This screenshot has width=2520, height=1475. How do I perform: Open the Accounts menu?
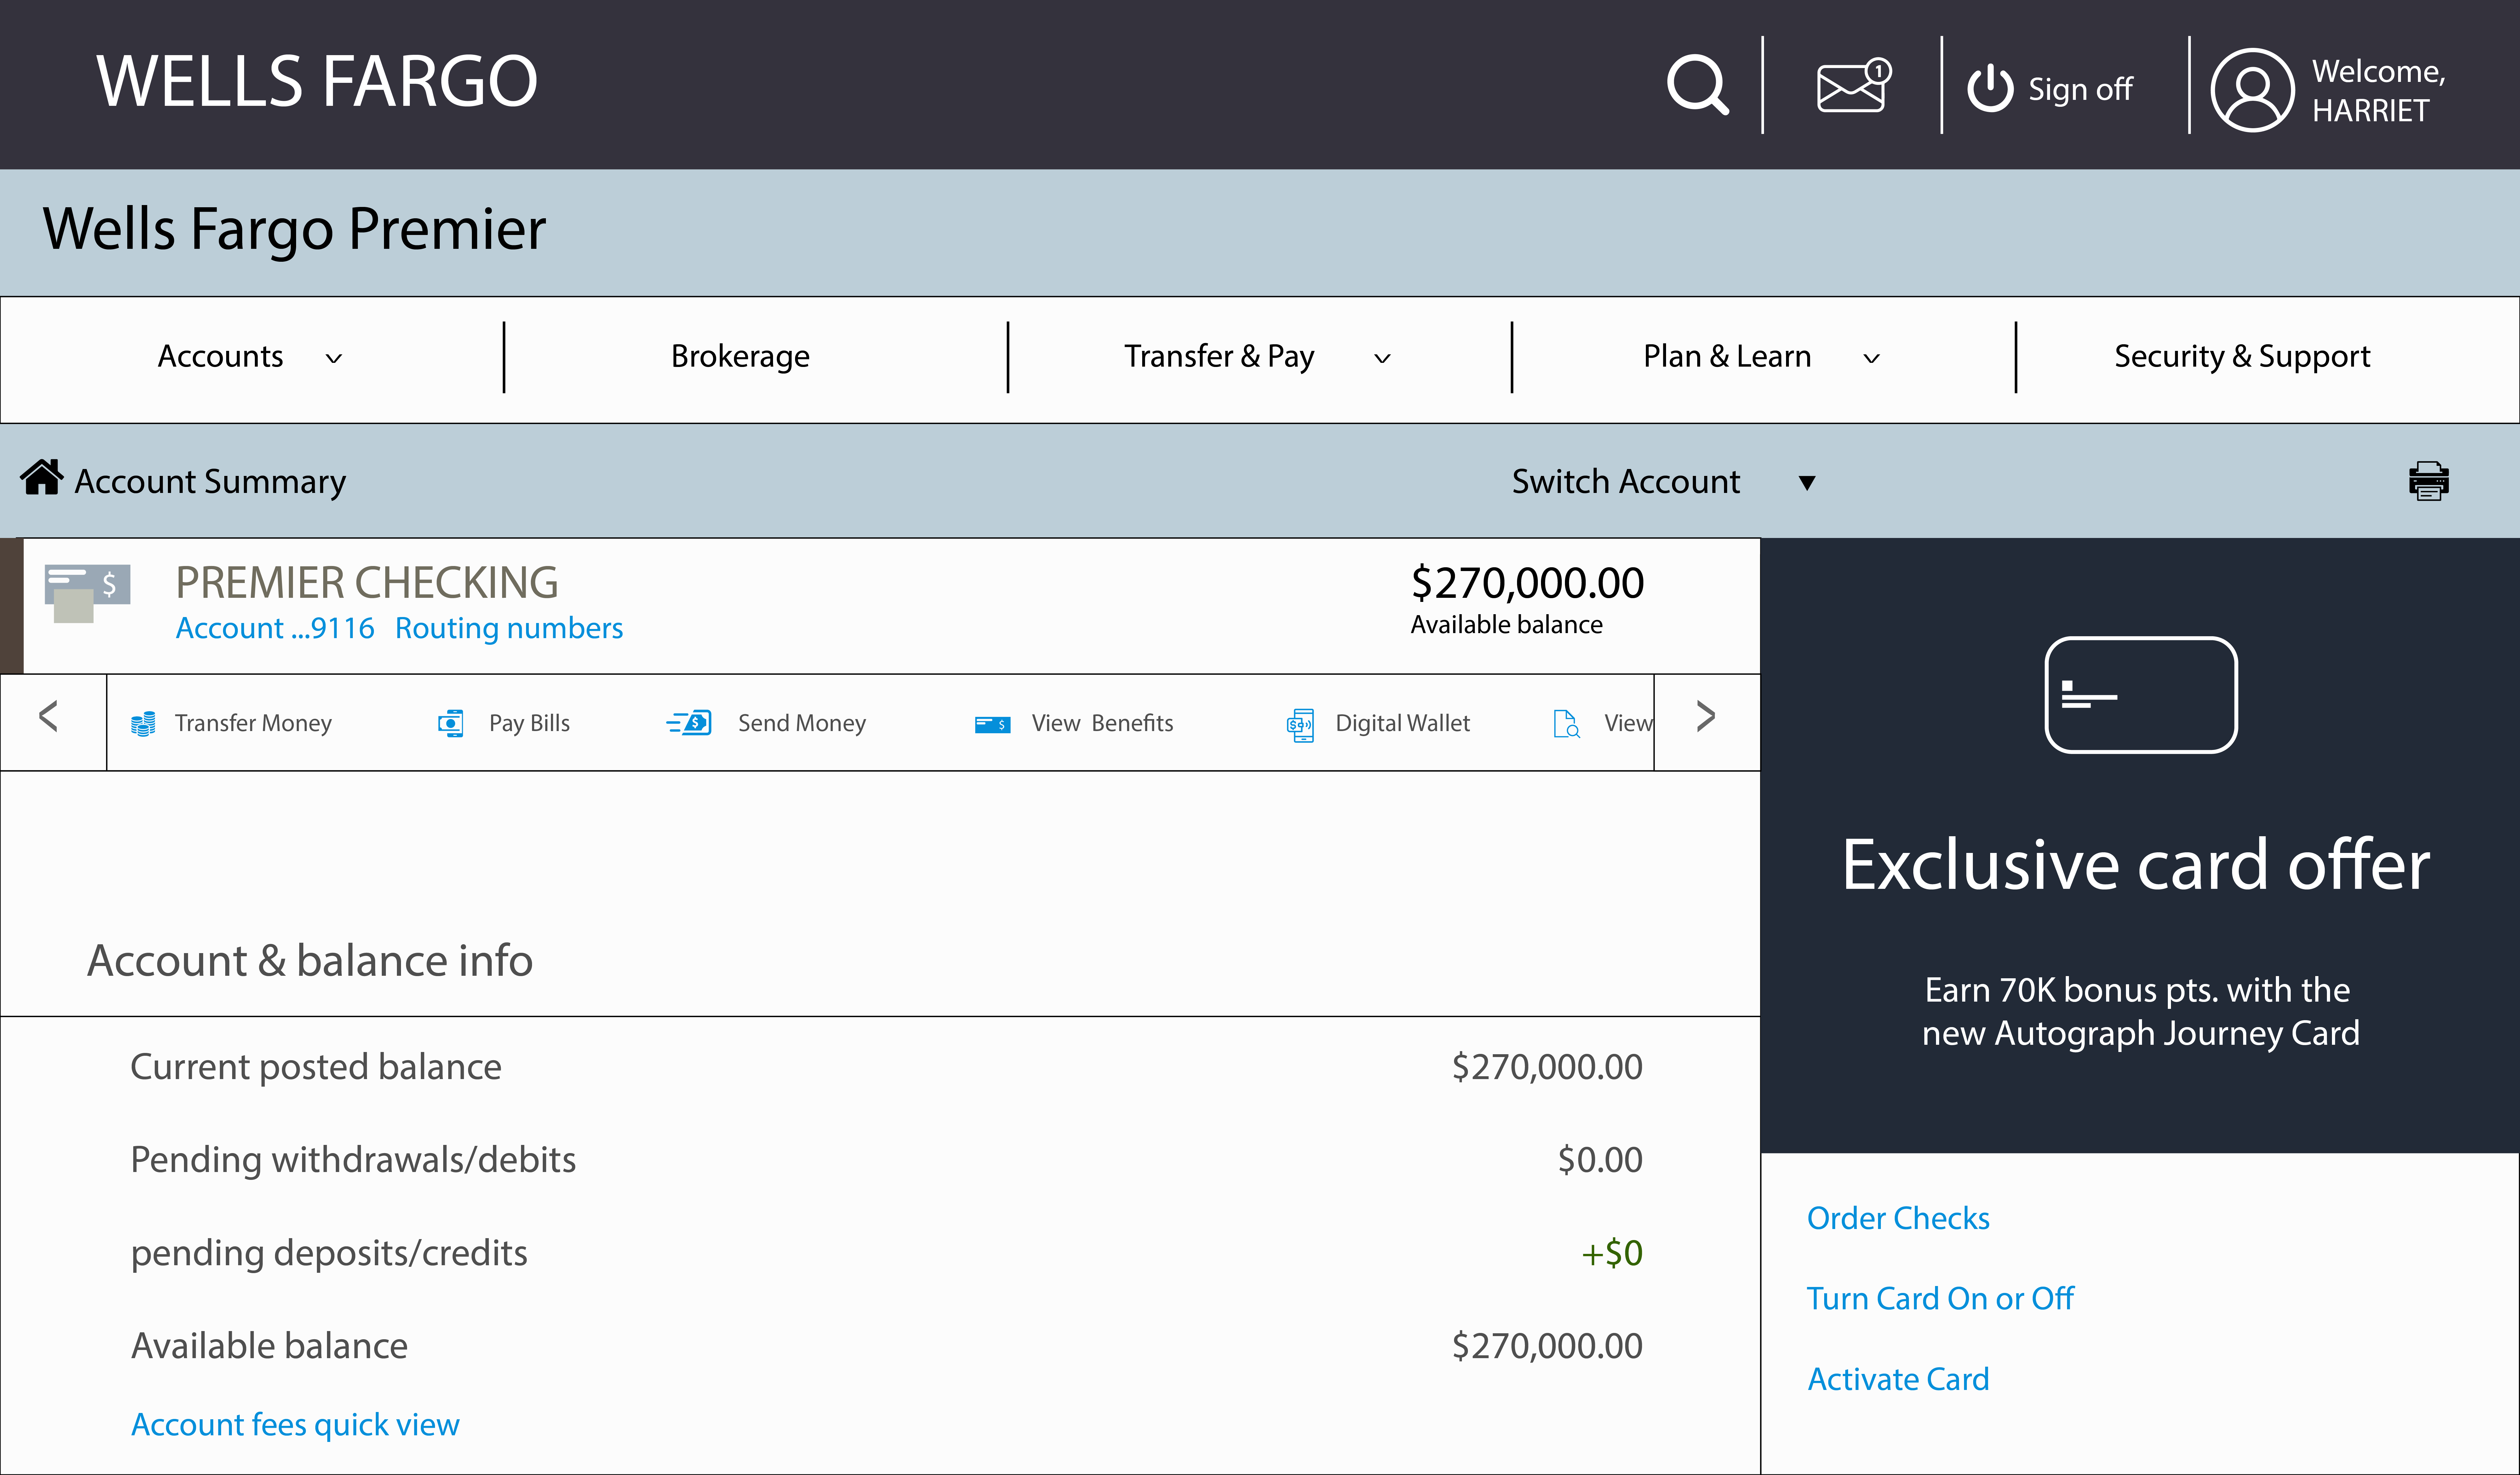coord(220,356)
